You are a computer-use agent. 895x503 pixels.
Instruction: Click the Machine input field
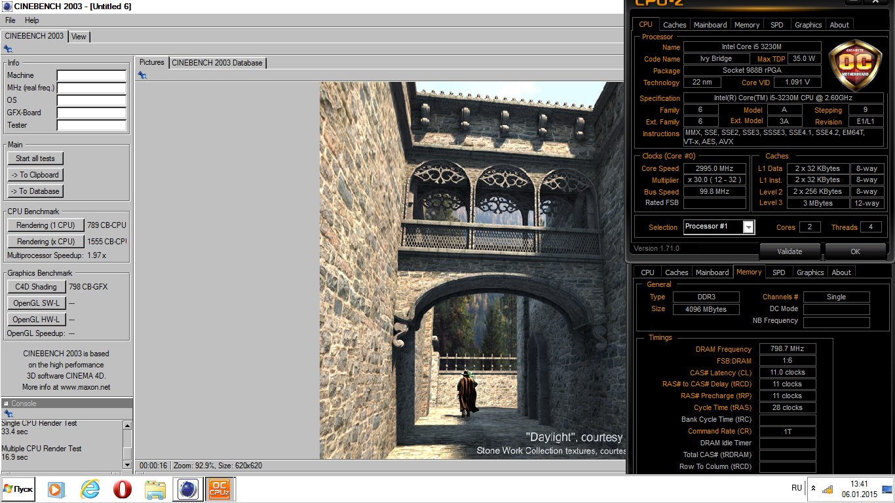[92, 75]
